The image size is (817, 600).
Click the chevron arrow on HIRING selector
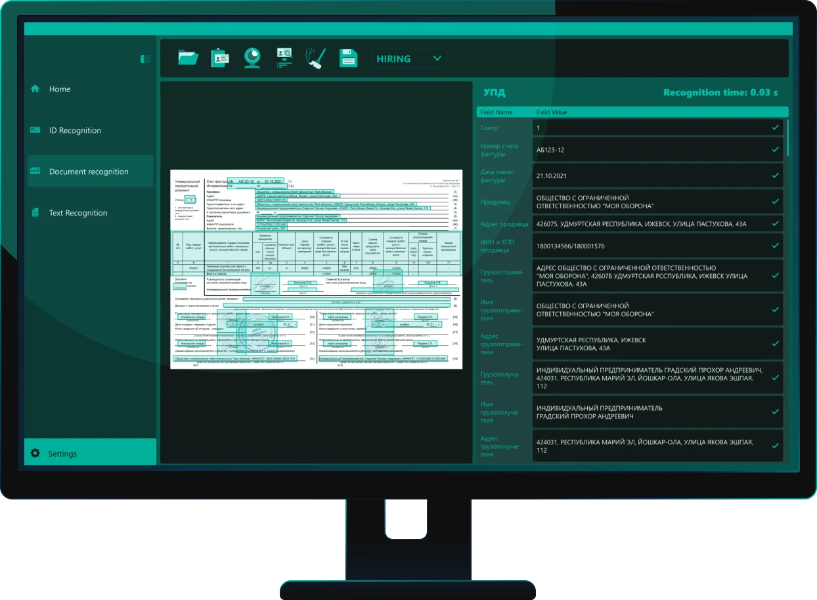[x=437, y=58]
